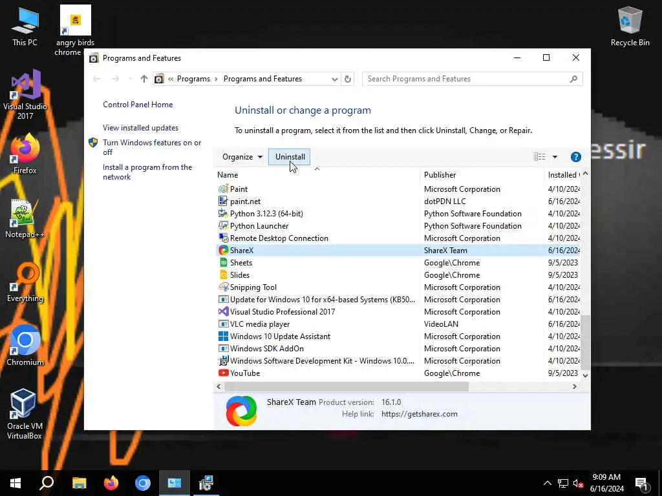Open the blue Help icon
Viewport: 662px width, 496px height.
[x=575, y=157]
